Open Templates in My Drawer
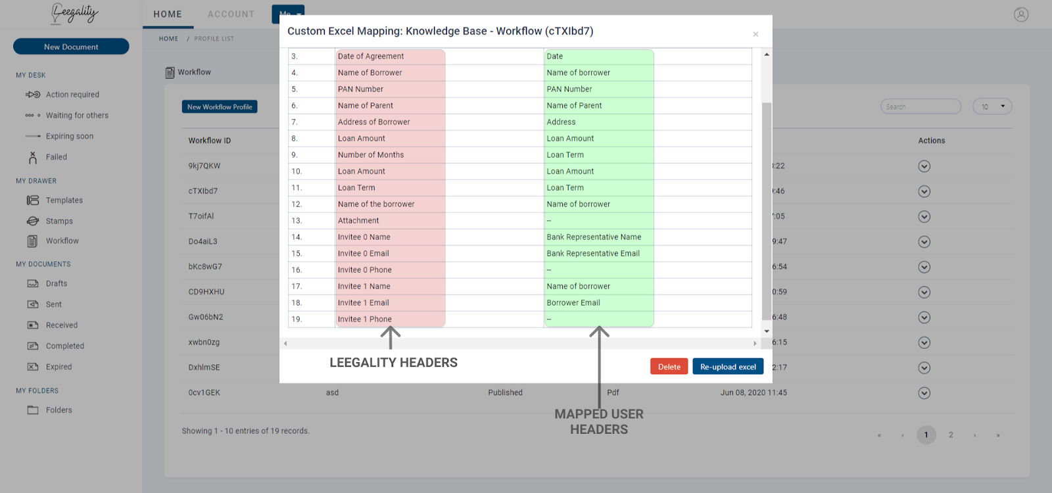The image size is (1052, 493). point(64,200)
